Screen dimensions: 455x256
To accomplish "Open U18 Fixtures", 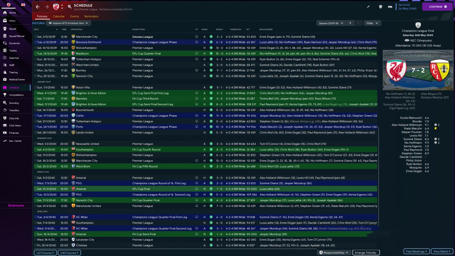I will coord(70,252).
